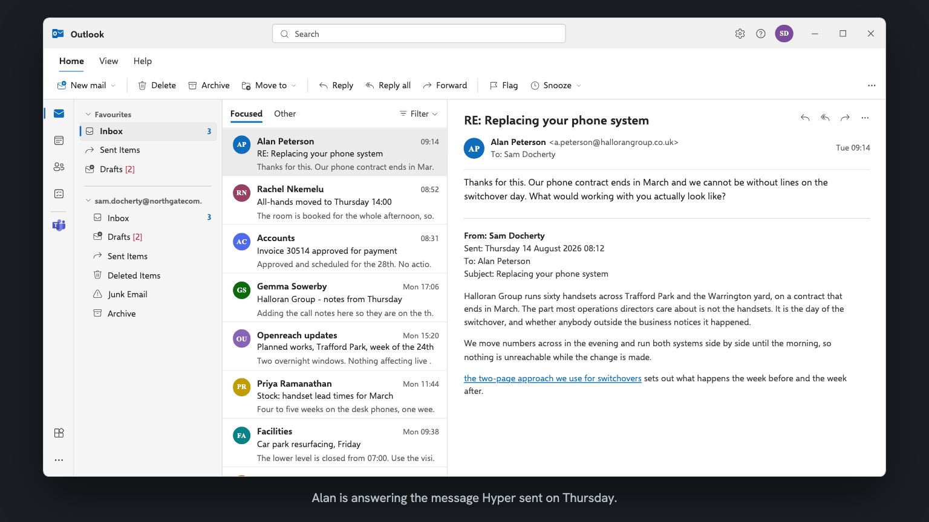Reply using the arrow in the reading pane header
The width and height of the screenshot is (929, 522).
[x=805, y=118]
